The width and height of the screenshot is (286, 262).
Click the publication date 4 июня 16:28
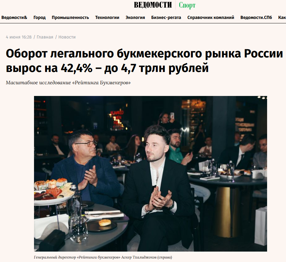click(19, 37)
